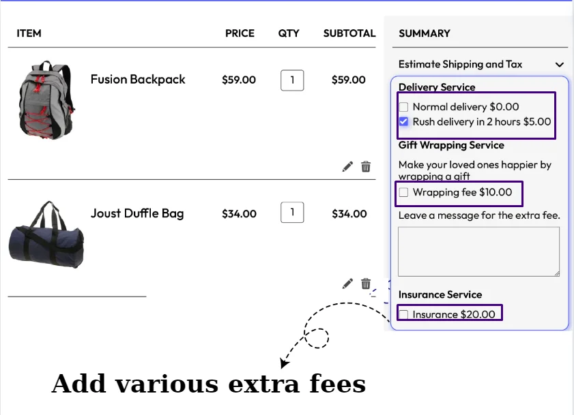Delete the Fusion Backpack with the trash icon

point(366,166)
